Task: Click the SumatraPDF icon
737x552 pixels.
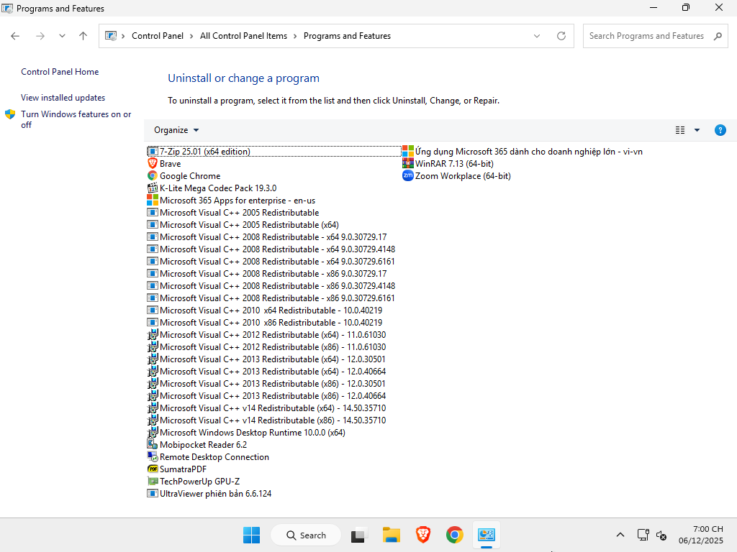Action: pos(153,469)
